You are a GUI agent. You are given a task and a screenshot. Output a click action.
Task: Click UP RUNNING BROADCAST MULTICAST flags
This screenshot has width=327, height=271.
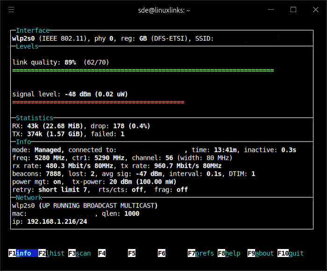98,206
